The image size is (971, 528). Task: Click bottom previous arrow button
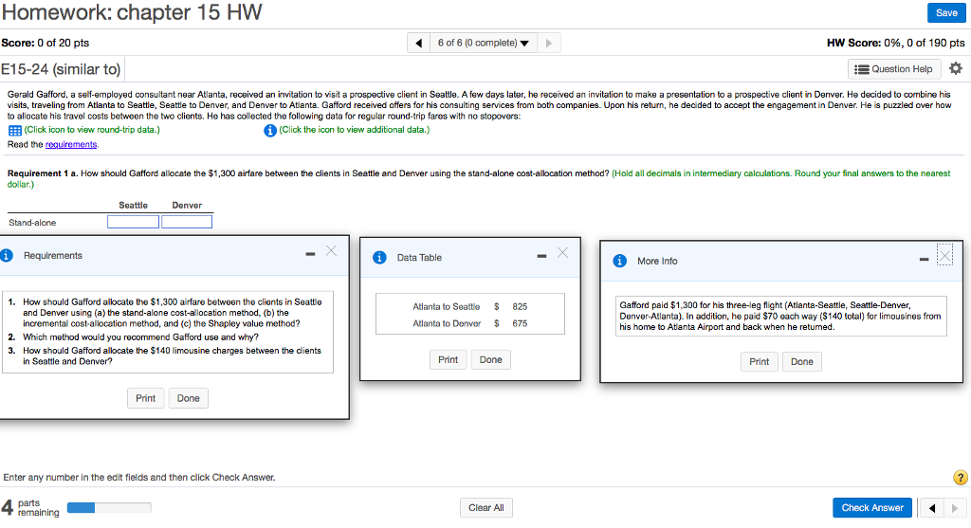[931, 508]
